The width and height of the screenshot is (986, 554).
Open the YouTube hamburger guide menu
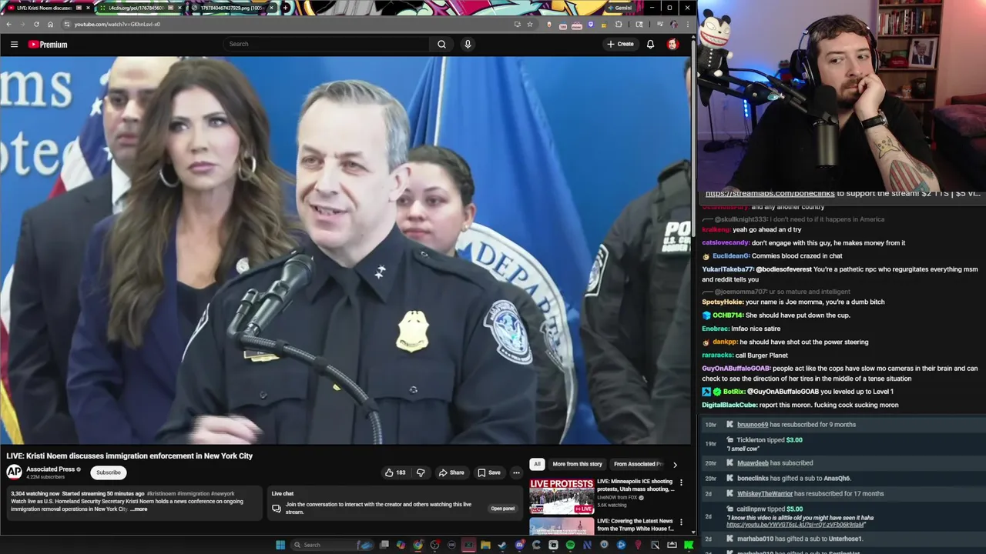[x=14, y=44]
